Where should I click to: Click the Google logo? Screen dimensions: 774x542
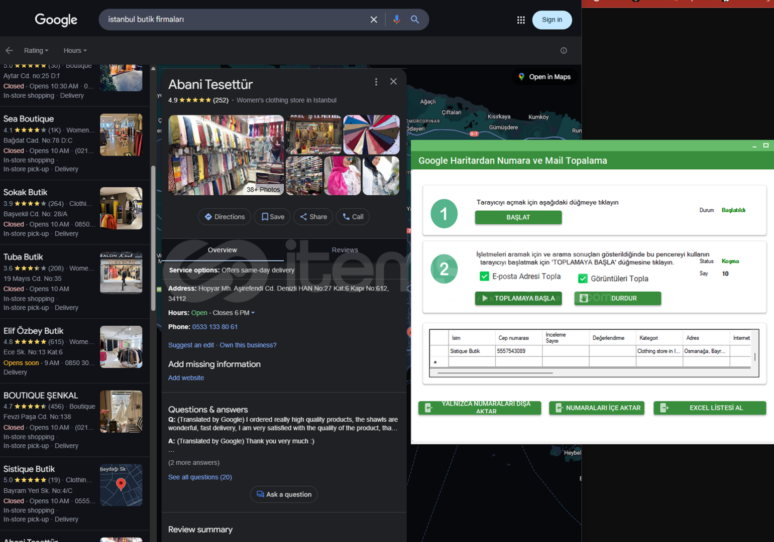(x=56, y=20)
